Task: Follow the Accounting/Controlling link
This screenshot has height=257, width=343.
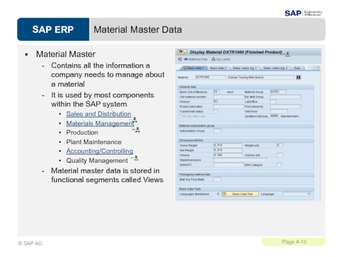Action: pyautogui.click(x=99, y=151)
